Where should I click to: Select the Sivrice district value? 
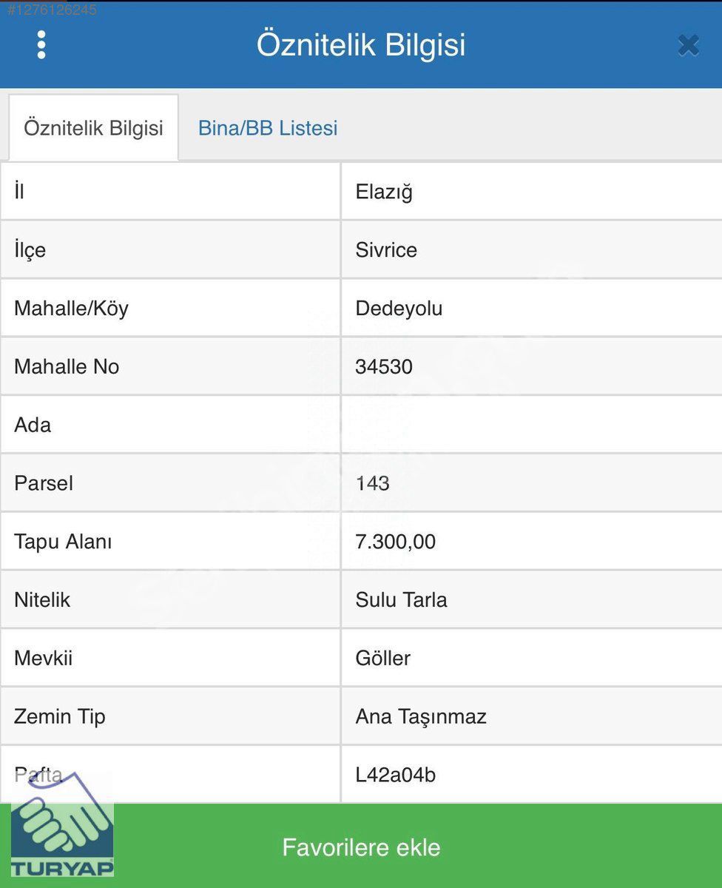[386, 250]
